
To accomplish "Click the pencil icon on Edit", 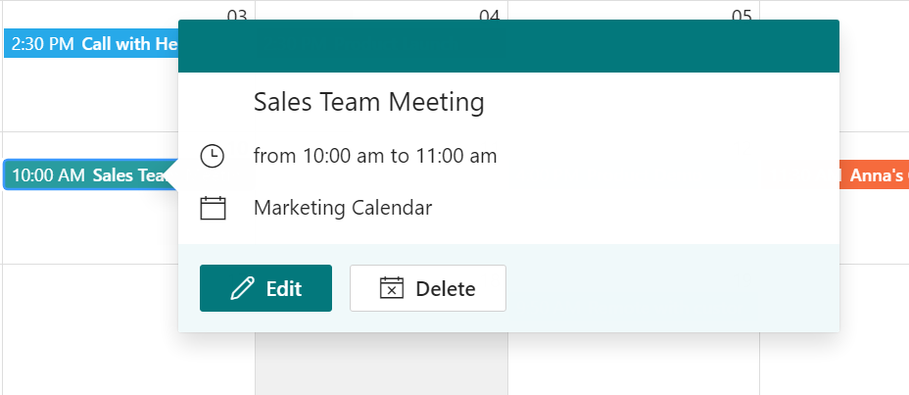I will pyautogui.click(x=242, y=288).
